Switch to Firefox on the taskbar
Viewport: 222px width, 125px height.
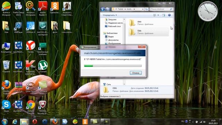55,122
